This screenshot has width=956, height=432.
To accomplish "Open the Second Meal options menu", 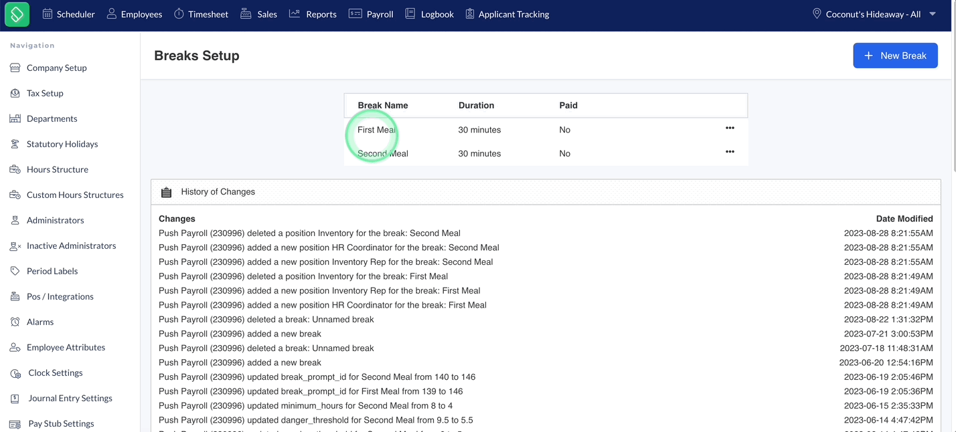I will point(730,152).
